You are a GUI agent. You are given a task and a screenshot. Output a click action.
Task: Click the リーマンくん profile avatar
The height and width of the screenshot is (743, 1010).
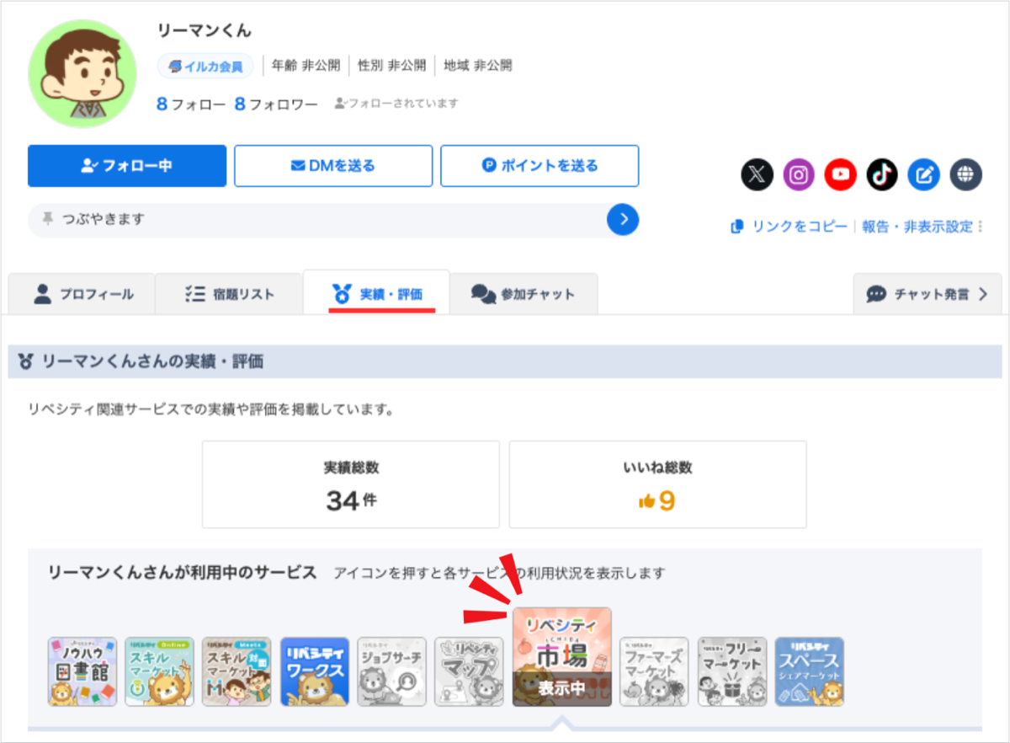[x=82, y=73]
